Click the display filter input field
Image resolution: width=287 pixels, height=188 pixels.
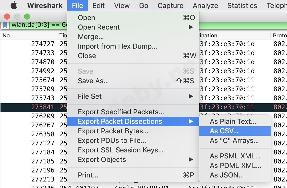38,25
